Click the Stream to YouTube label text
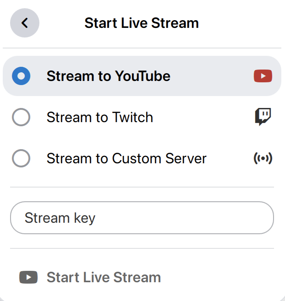 tap(109, 76)
